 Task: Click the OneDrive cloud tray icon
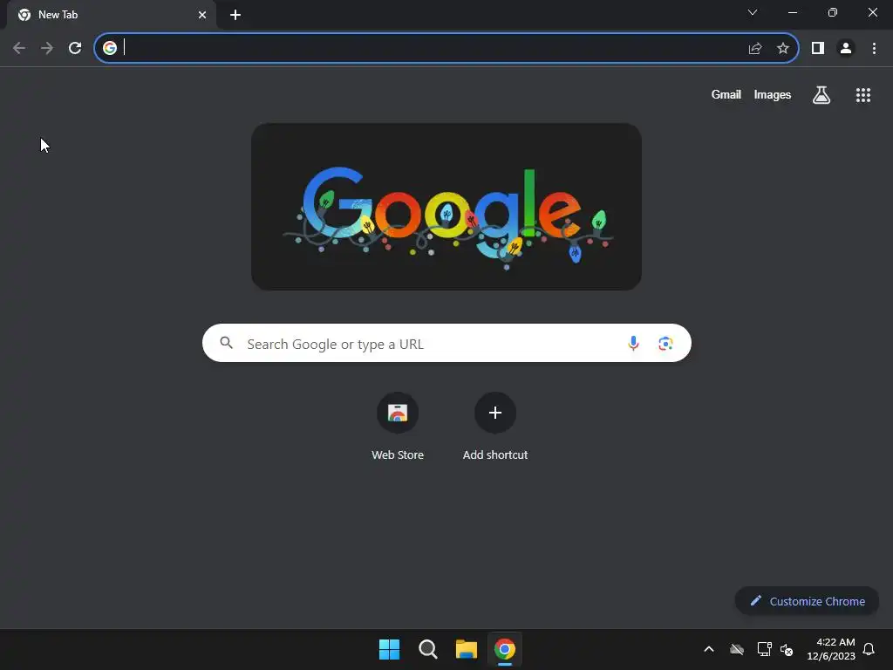(x=737, y=649)
